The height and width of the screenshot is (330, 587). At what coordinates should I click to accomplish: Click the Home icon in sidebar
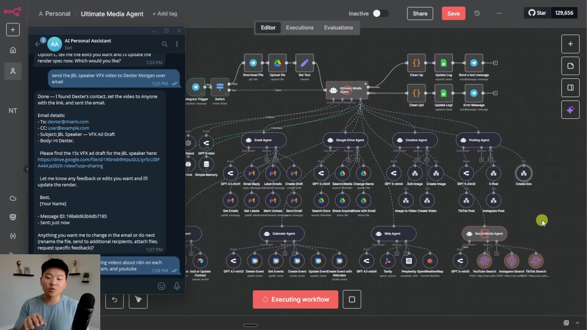pos(13,50)
